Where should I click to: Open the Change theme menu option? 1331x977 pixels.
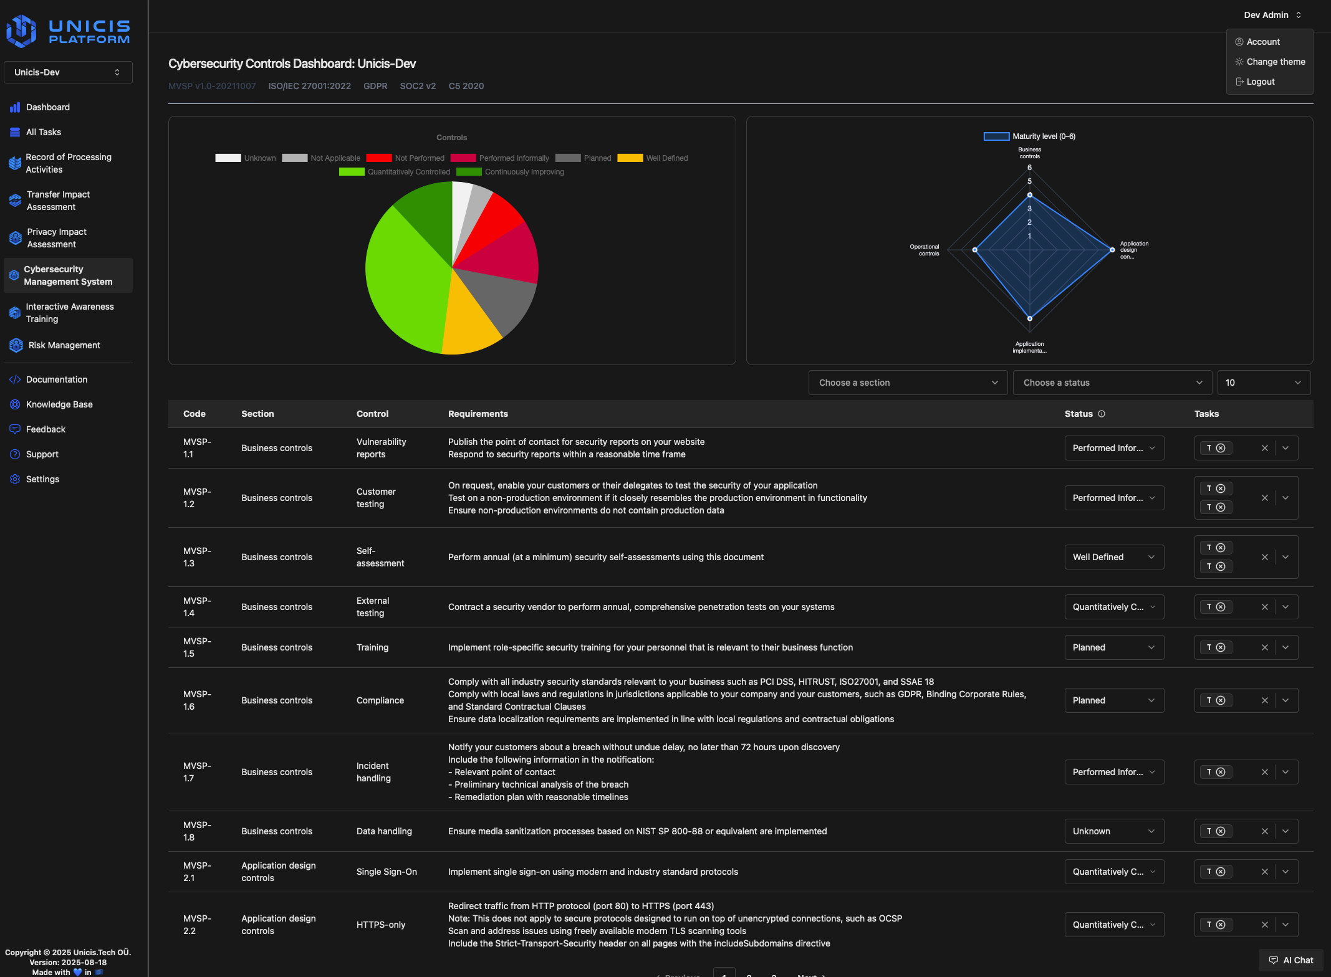tap(1275, 61)
